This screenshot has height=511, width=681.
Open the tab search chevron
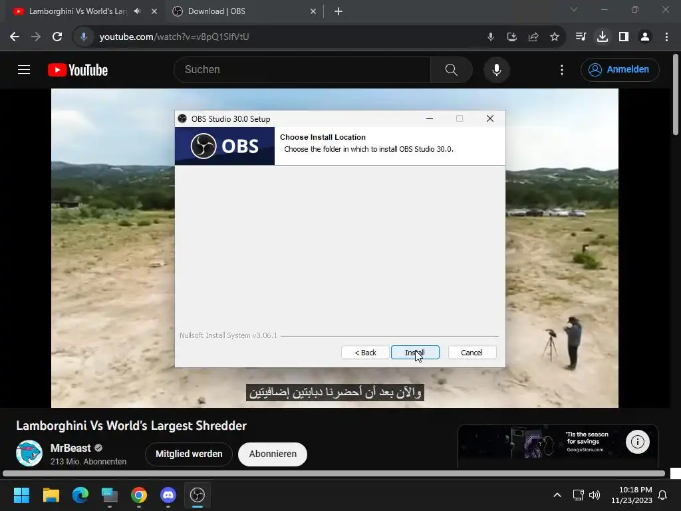[x=574, y=9]
